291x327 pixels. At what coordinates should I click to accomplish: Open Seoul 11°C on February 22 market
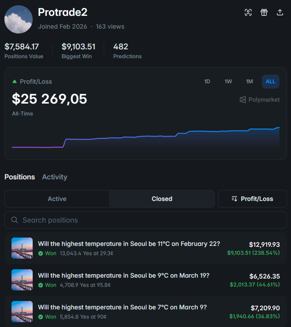(129, 244)
